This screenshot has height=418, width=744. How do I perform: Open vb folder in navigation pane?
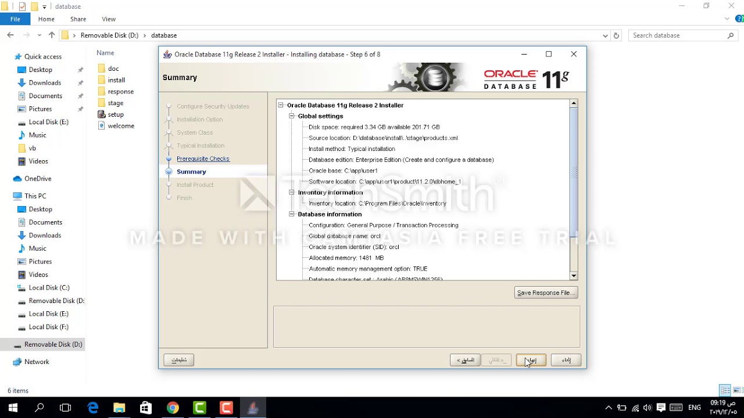pos(33,148)
